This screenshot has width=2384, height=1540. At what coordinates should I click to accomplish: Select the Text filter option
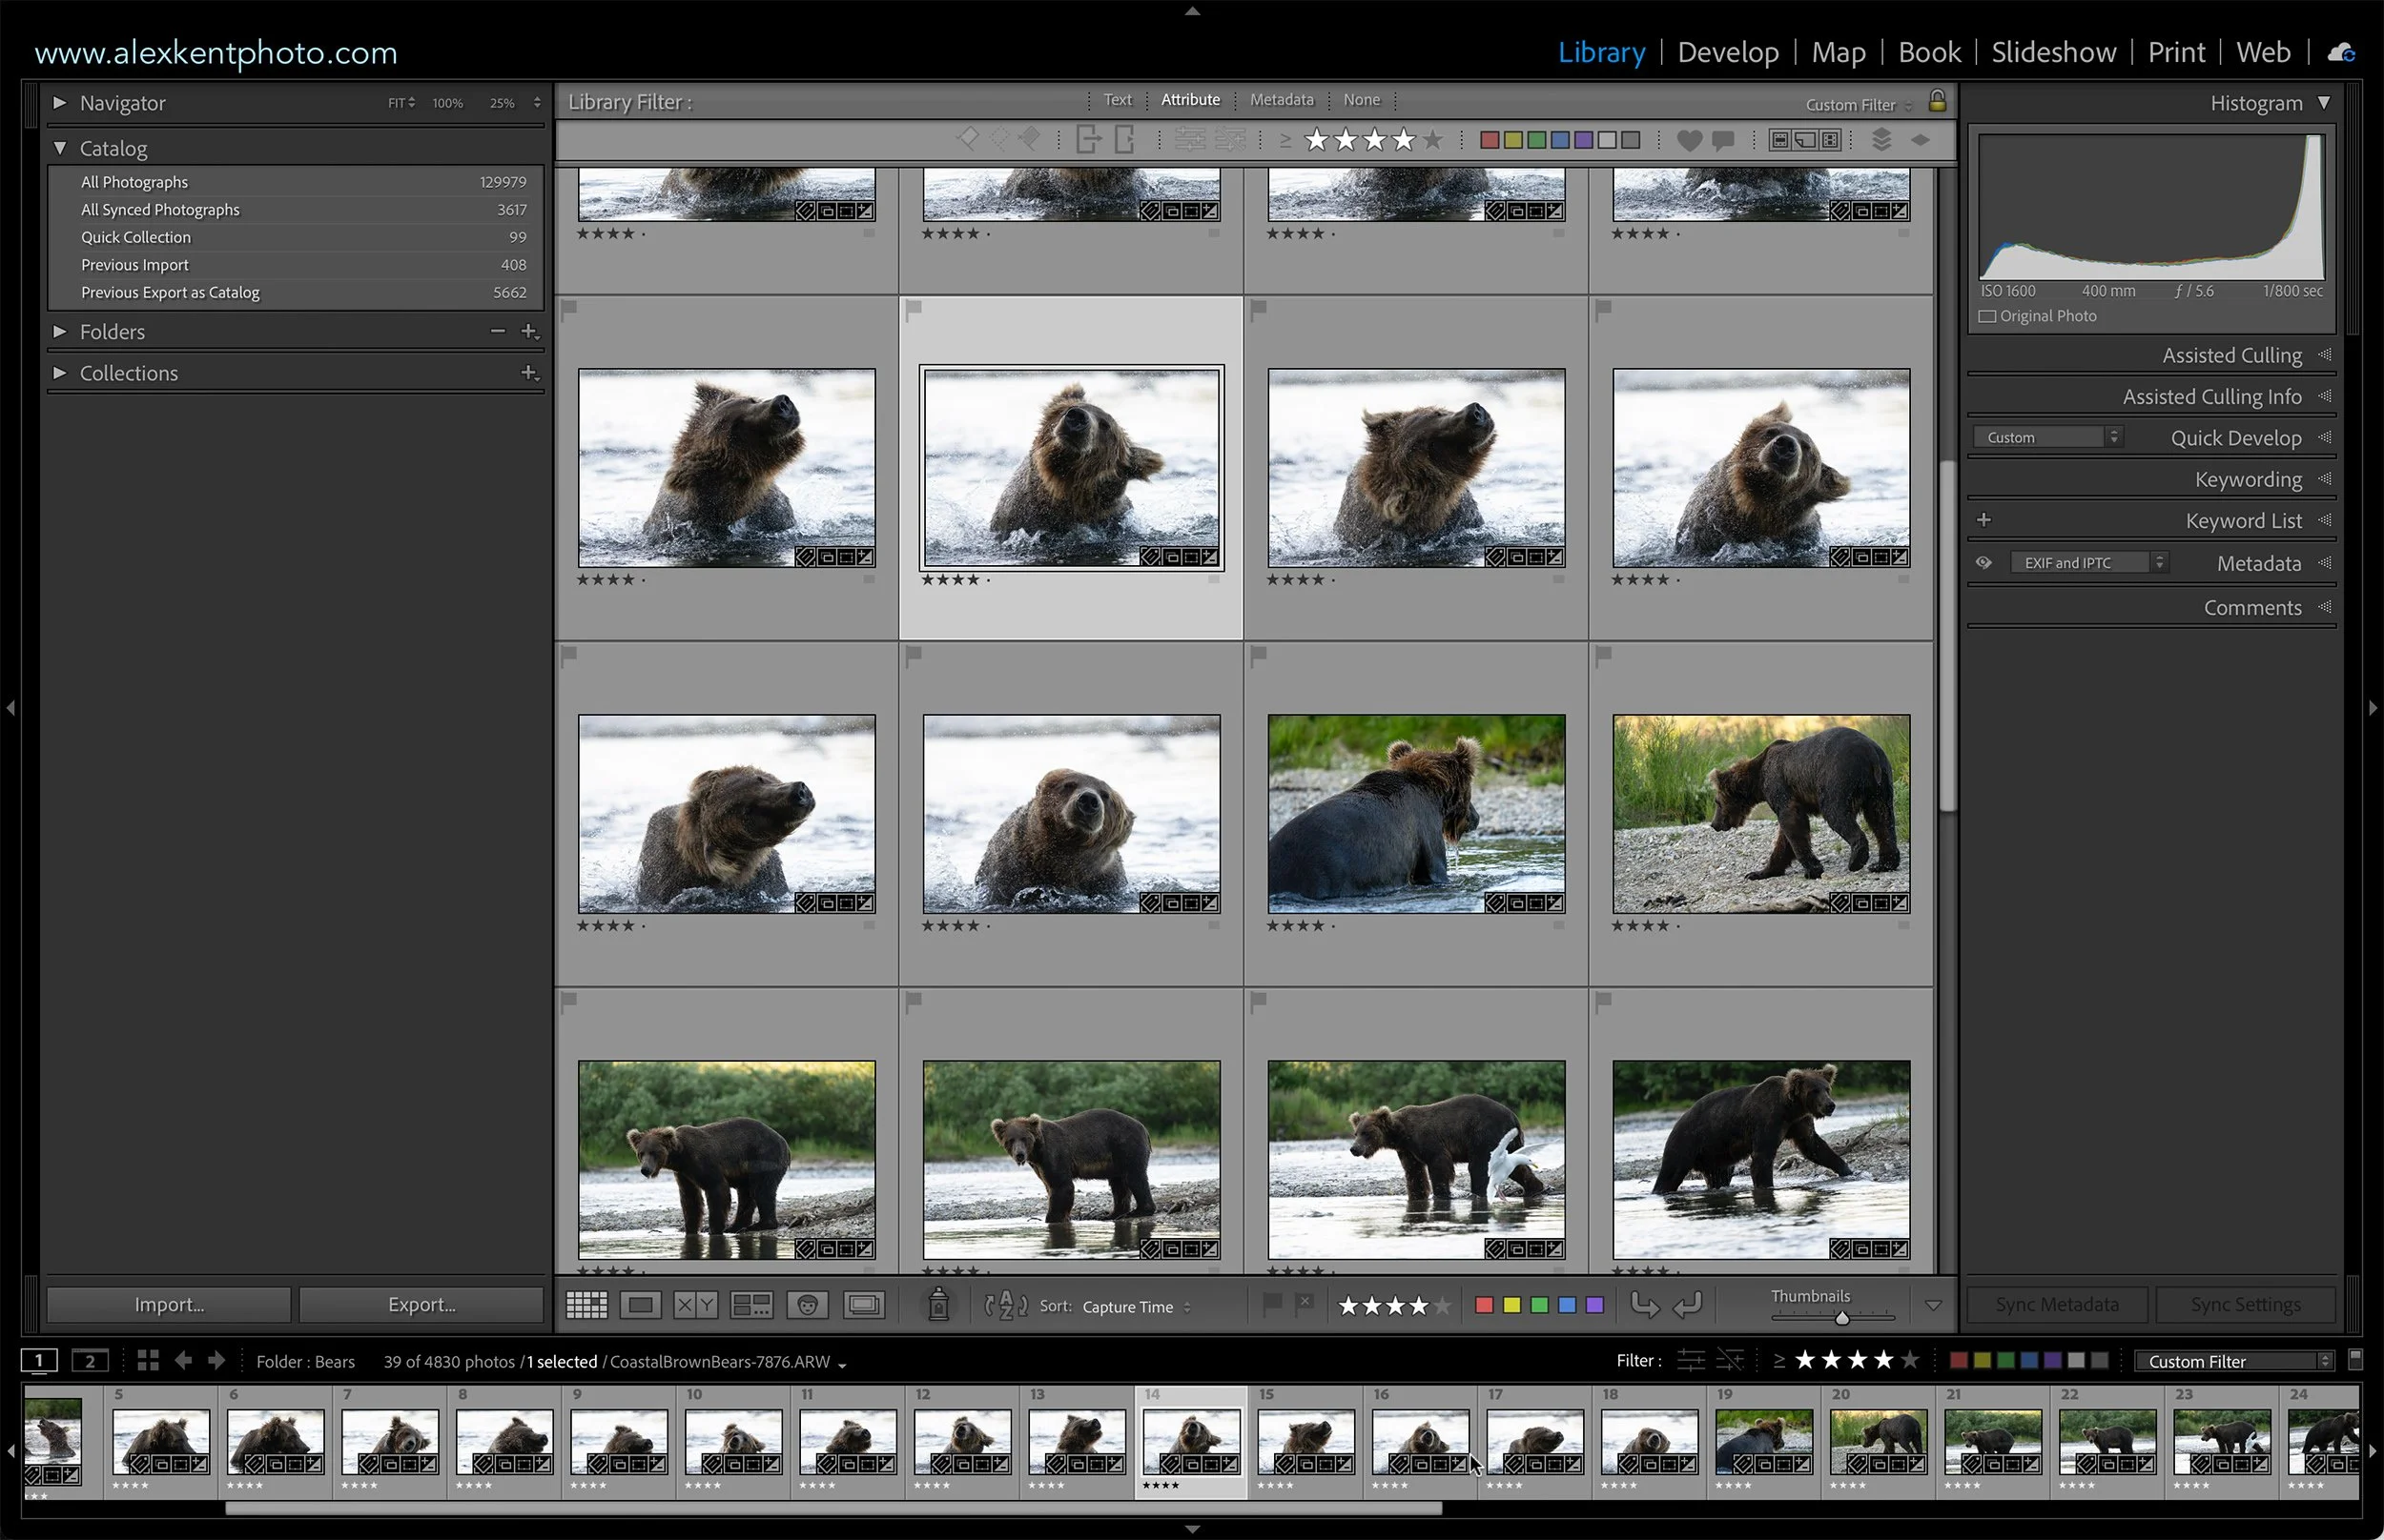[x=1118, y=100]
